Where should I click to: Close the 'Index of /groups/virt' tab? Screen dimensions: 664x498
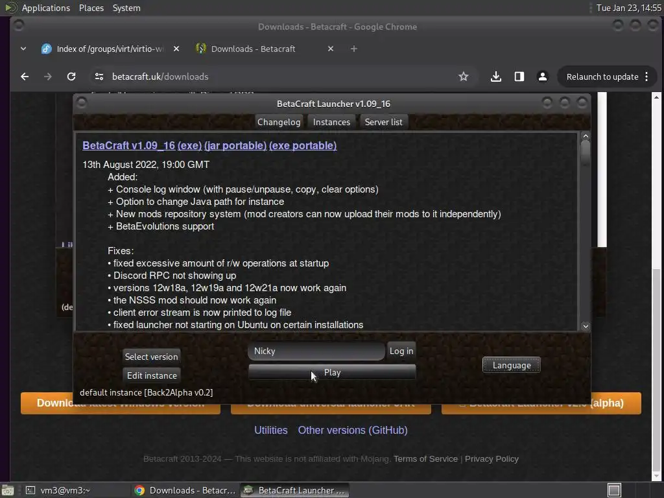tap(176, 49)
